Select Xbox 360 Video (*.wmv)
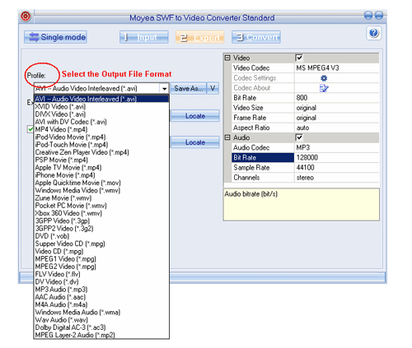Viewport: 412px width, 348px height. 101,213
